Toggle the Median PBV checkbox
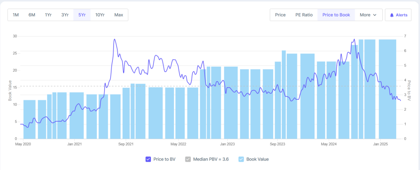The height and width of the screenshot is (170, 420). click(188, 159)
